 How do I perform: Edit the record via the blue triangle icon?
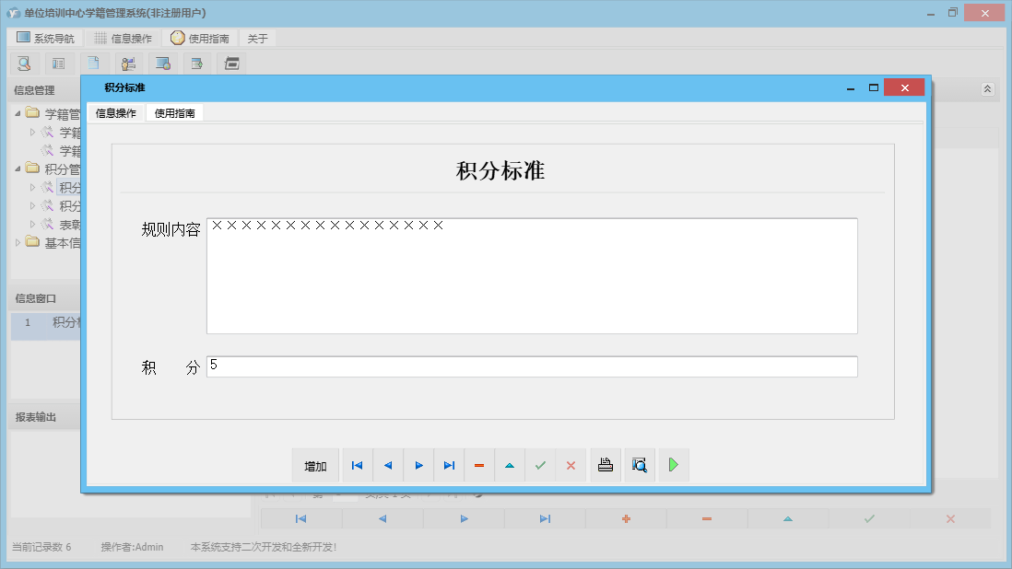510,465
